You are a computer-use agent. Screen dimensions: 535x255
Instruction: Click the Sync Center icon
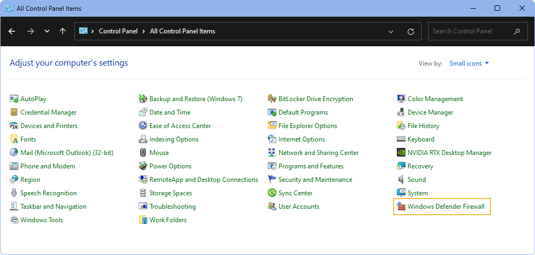coord(272,193)
